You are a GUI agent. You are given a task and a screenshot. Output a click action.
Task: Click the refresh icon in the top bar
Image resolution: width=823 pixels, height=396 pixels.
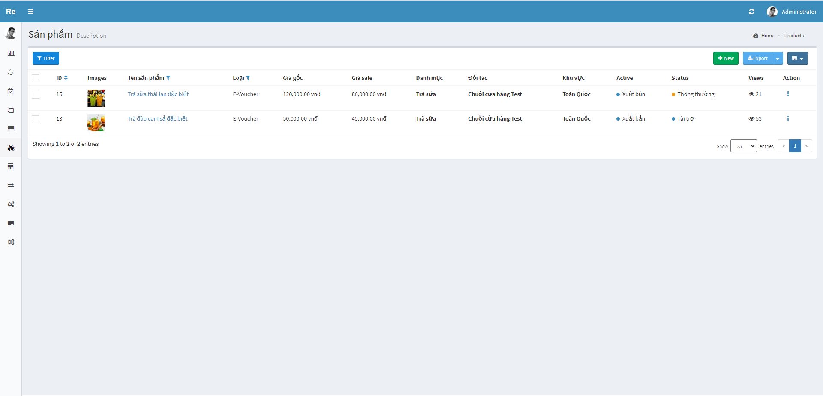coord(751,12)
